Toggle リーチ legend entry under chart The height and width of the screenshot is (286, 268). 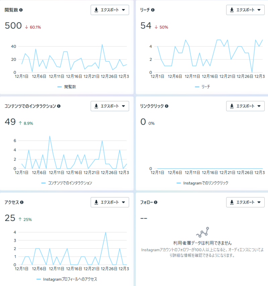[x=202, y=87]
